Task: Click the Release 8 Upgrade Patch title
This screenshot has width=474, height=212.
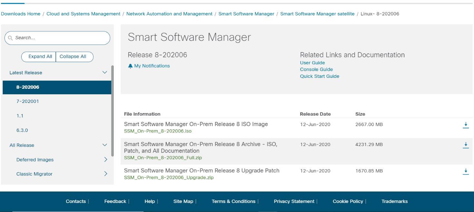Action: [202, 171]
